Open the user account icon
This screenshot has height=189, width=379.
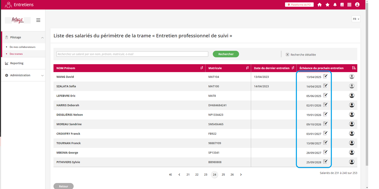pos(357,5)
